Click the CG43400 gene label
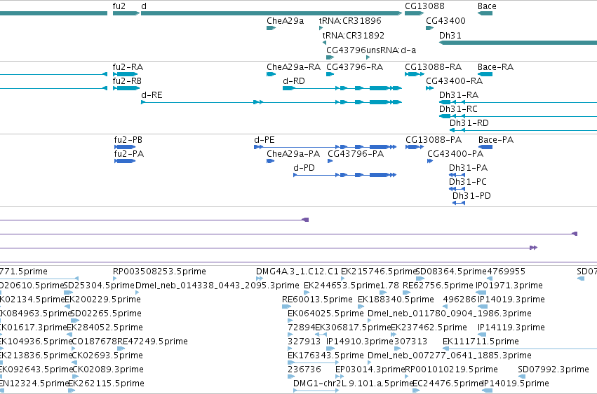This screenshot has width=597, height=394. point(445,21)
